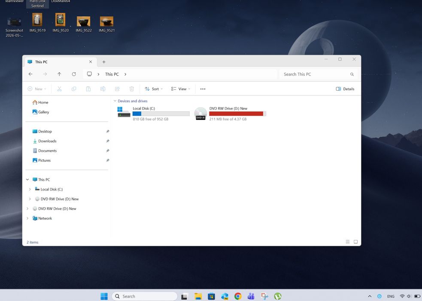422x301 pixels.
Task: Click the Share icon in toolbar
Action: 117,89
